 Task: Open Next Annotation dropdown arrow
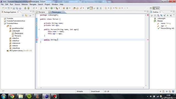tap(108, 8)
